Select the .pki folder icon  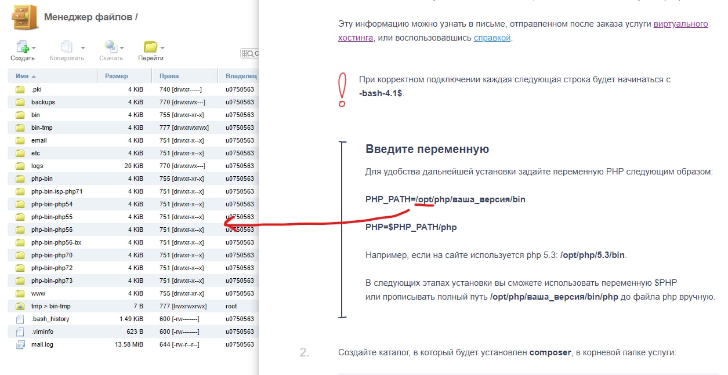click(20, 89)
